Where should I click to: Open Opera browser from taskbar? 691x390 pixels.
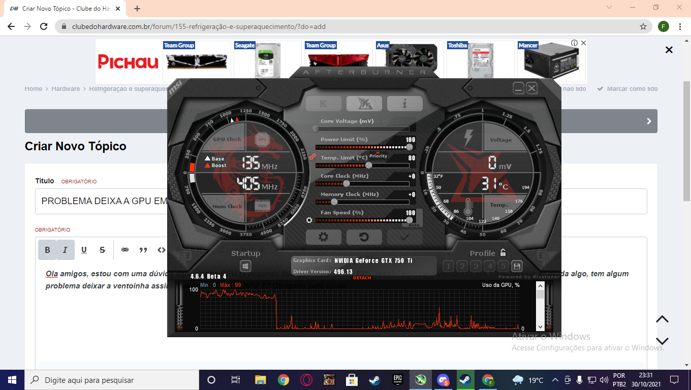[306, 380]
